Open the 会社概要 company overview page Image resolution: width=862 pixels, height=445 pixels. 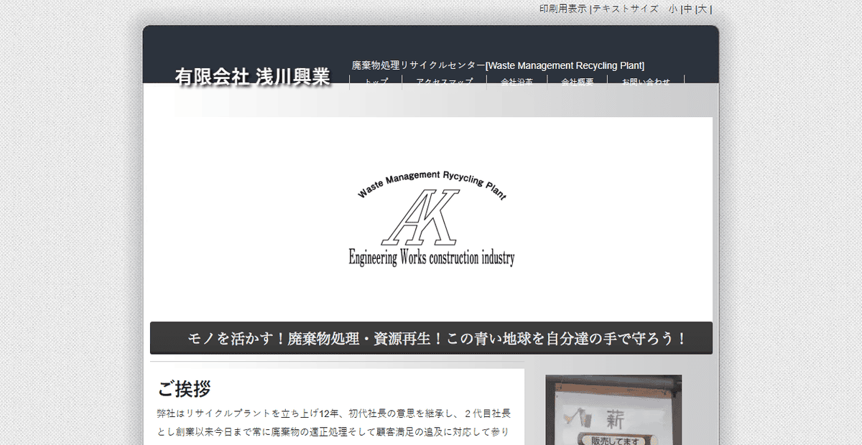pyautogui.click(x=577, y=81)
